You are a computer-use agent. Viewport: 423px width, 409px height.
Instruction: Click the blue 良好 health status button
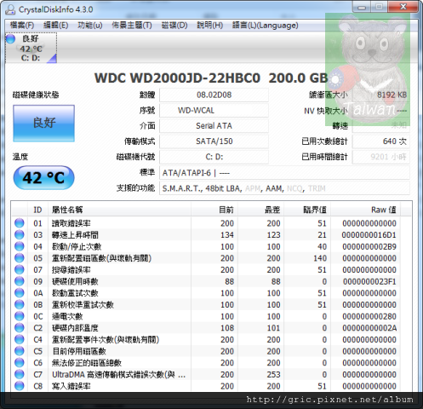[x=43, y=123]
